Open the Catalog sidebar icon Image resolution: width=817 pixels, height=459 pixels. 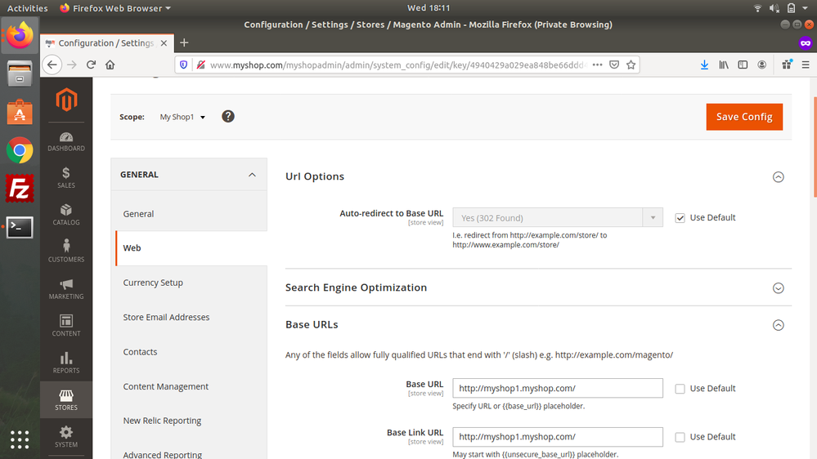pos(66,215)
